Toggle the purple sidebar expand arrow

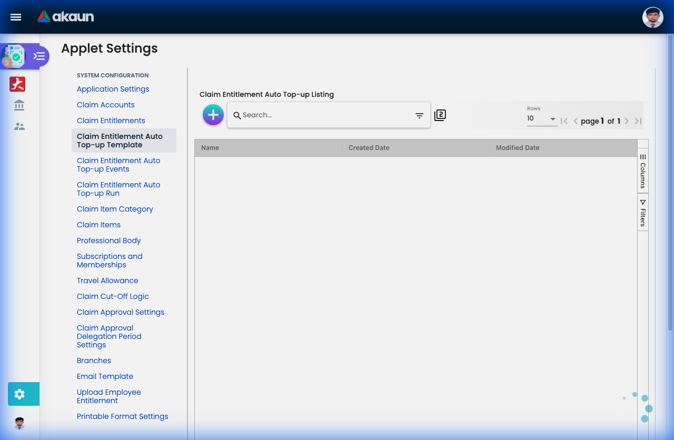tap(39, 56)
